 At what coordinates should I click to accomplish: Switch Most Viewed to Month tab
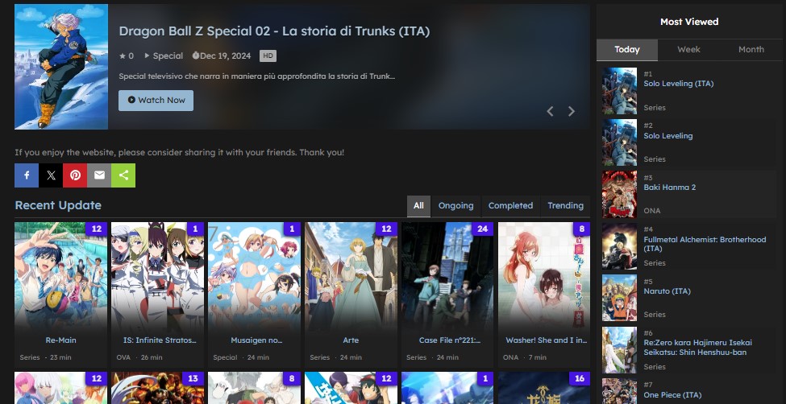coord(751,50)
